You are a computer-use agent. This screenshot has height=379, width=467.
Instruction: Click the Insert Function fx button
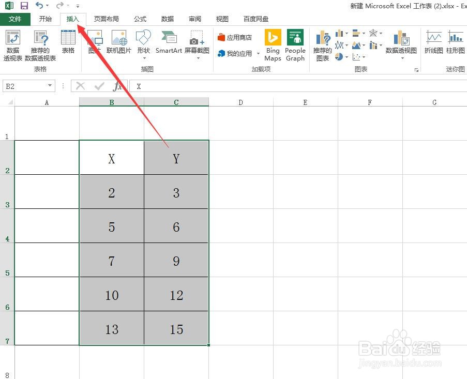pos(117,86)
